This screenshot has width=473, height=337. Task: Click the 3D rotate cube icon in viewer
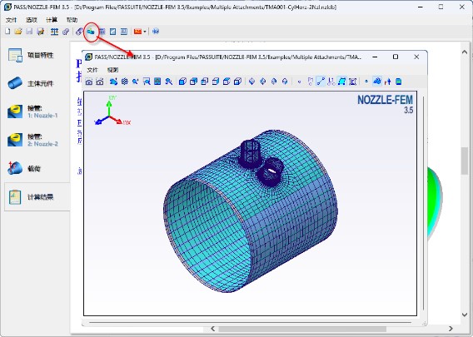(125, 82)
